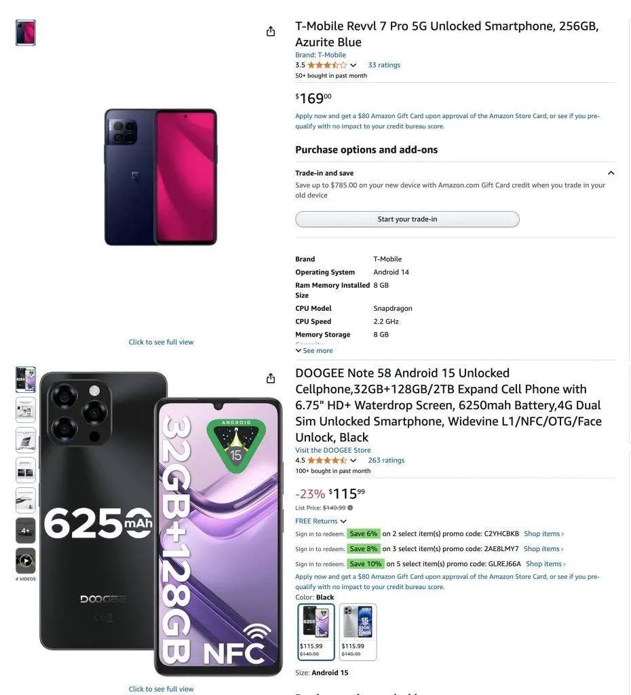
Task: Click the Start your trade-in button
Action: pyautogui.click(x=407, y=219)
